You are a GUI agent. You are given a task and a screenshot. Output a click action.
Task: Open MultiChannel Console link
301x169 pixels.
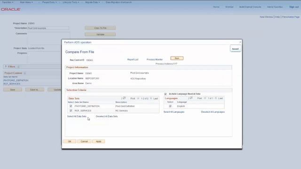(250, 7)
